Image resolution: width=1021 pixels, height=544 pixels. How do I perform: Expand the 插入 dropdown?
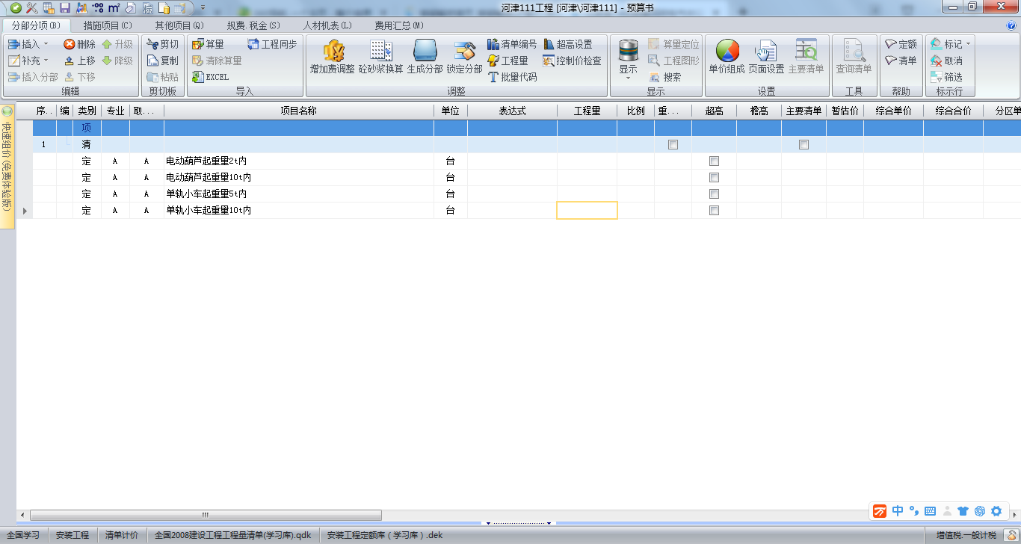[x=46, y=44]
